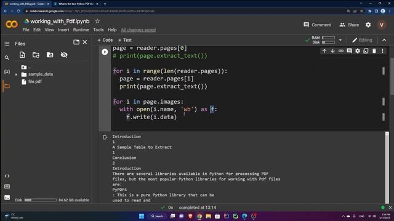The height and width of the screenshot is (221, 394).
Task: Rename the working_with_Pdf.ipynb title
Action: (x=60, y=21)
